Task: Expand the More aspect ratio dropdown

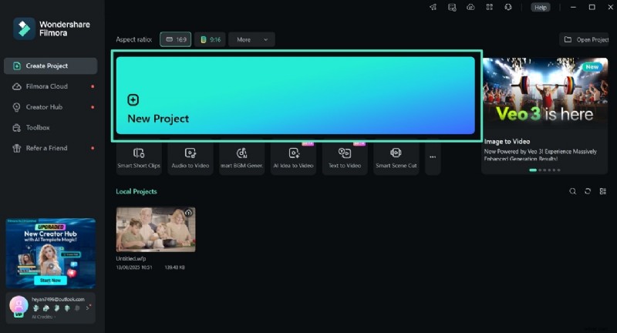Action: 251,39
